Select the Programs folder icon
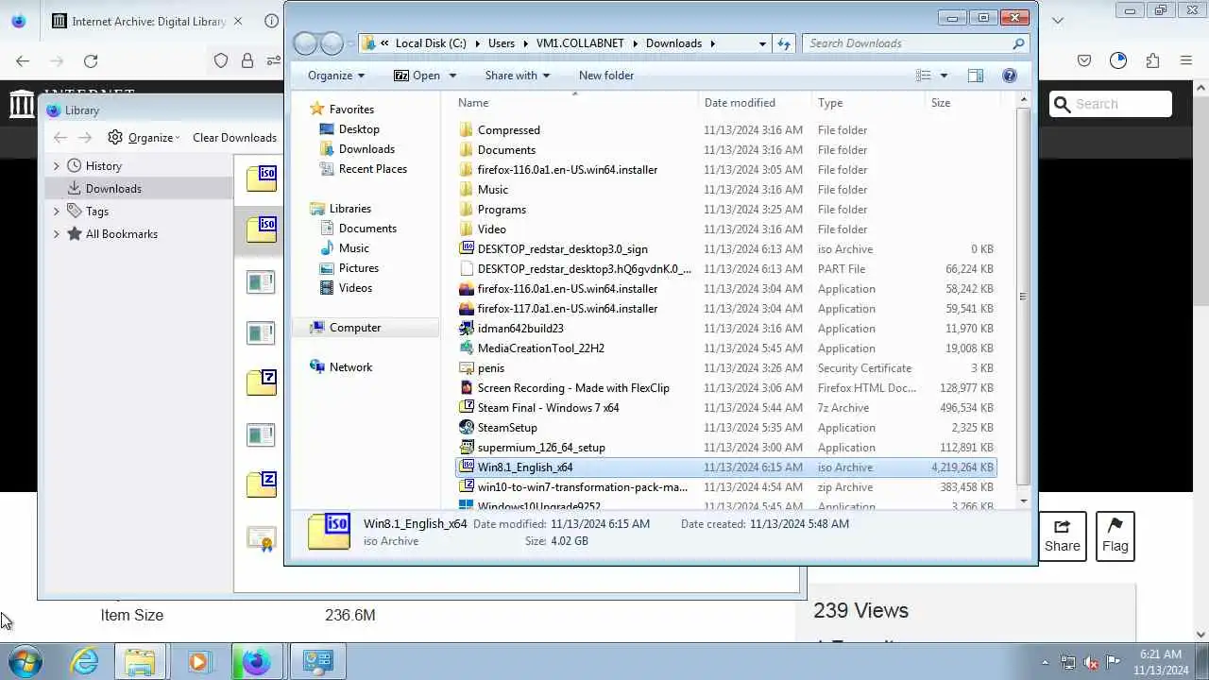 pyautogui.click(x=466, y=210)
